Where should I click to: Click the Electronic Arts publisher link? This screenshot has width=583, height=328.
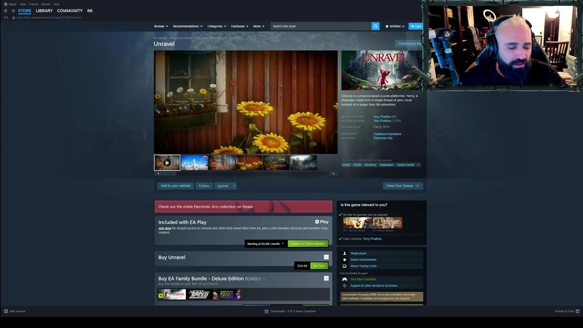[x=383, y=138]
